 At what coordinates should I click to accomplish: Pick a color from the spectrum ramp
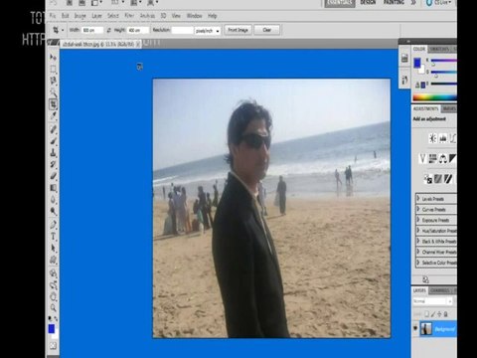tap(434, 97)
